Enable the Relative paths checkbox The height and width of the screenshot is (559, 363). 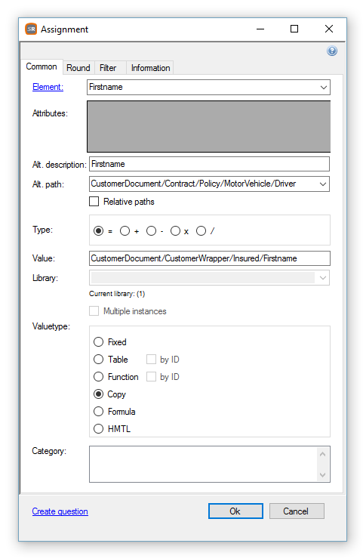click(94, 202)
